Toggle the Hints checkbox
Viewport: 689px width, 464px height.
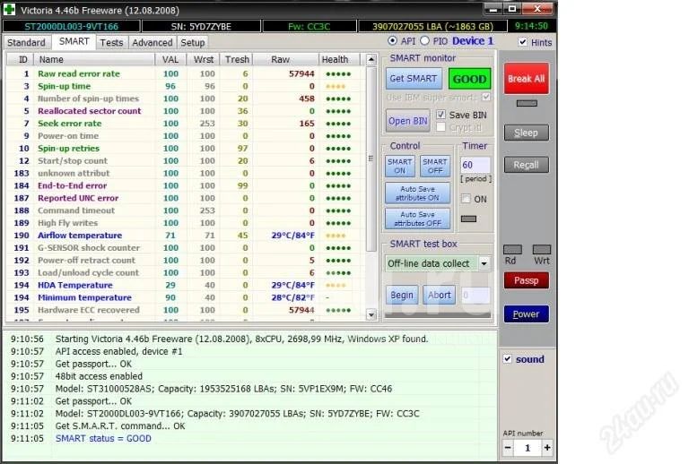click(x=522, y=42)
